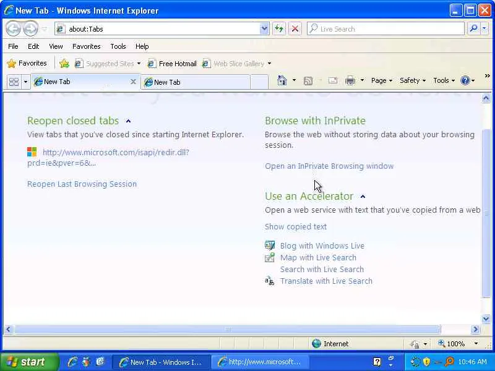Click the Add to Favorites Bar icon

click(x=64, y=64)
